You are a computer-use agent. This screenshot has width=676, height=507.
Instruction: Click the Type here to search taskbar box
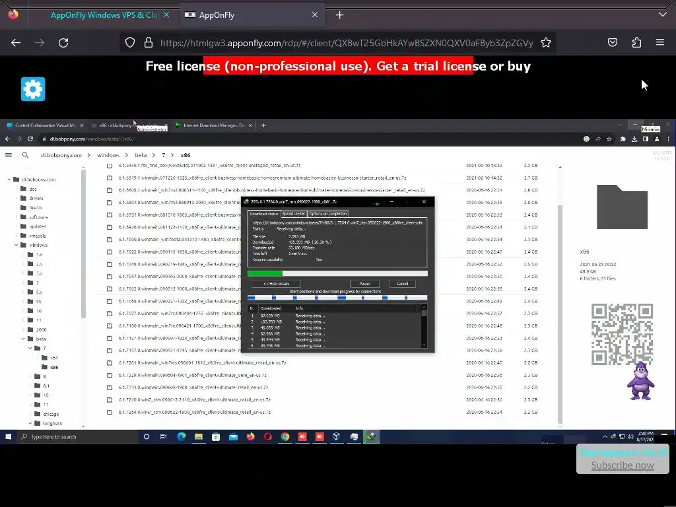[79, 437]
